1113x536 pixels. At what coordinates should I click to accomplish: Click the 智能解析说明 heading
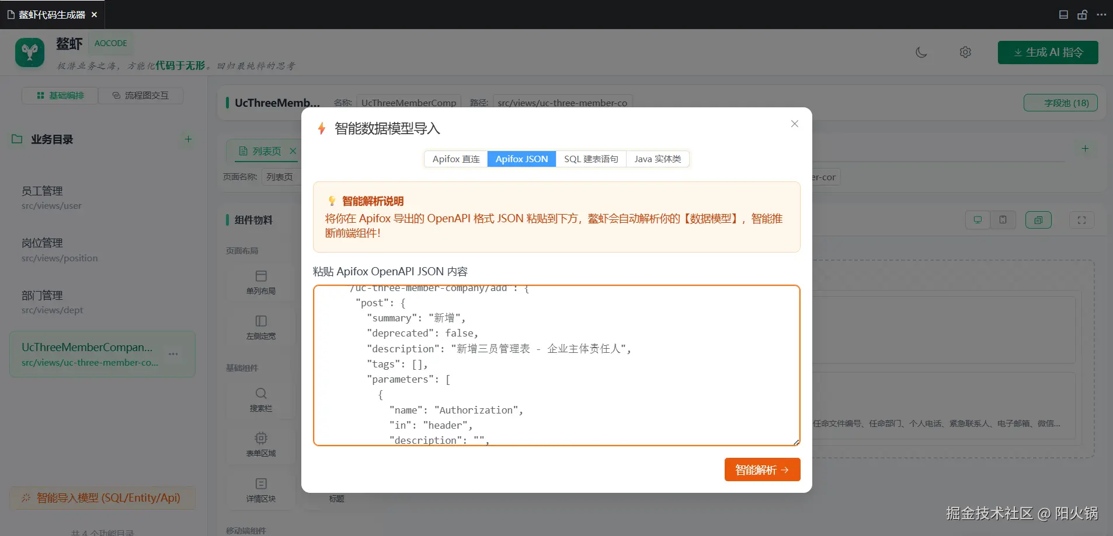373,201
